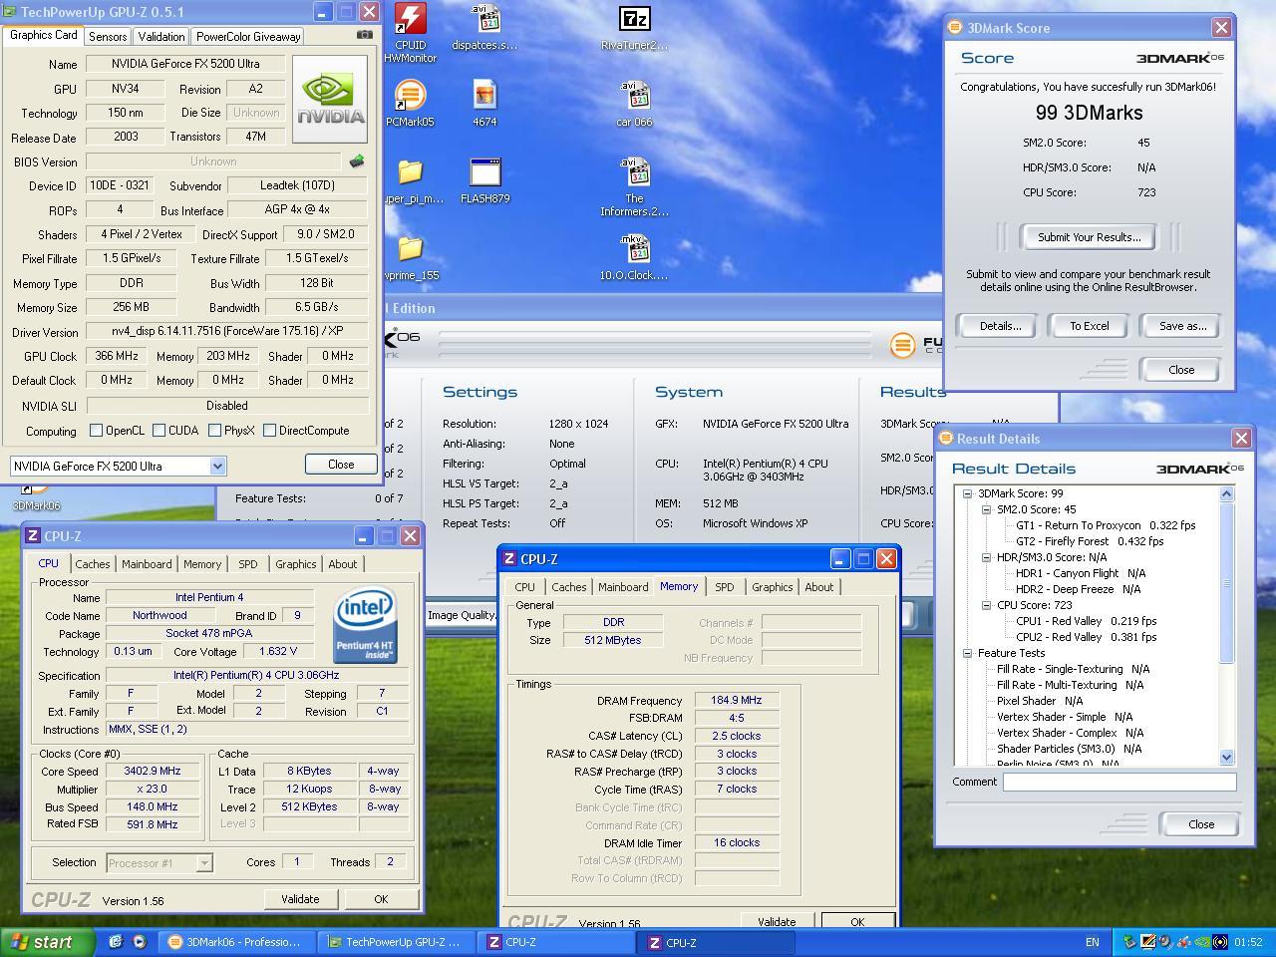The height and width of the screenshot is (957, 1276).
Task: Enable the OpenCL checkbox in GPU-Z
Action: click(97, 431)
